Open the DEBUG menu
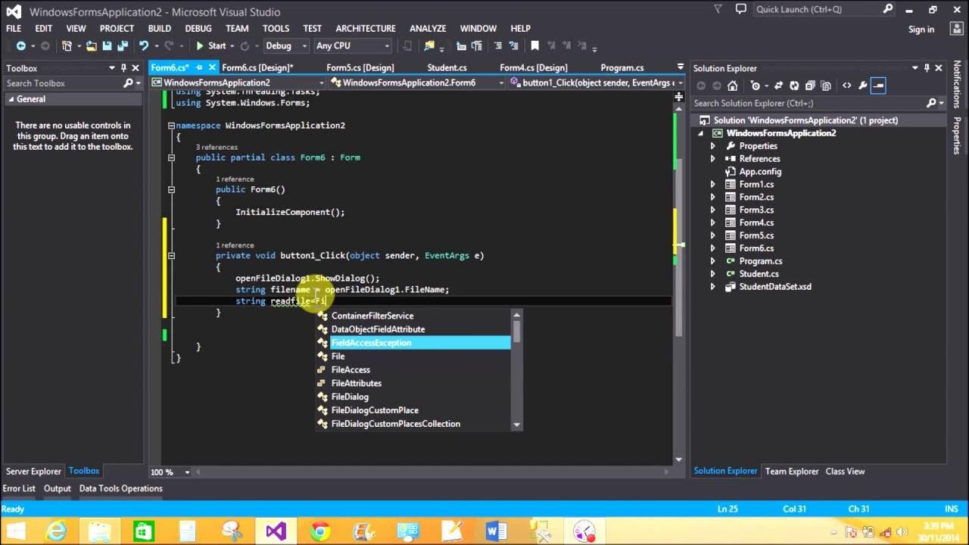Image resolution: width=969 pixels, height=545 pixels. tap(198, 28)
